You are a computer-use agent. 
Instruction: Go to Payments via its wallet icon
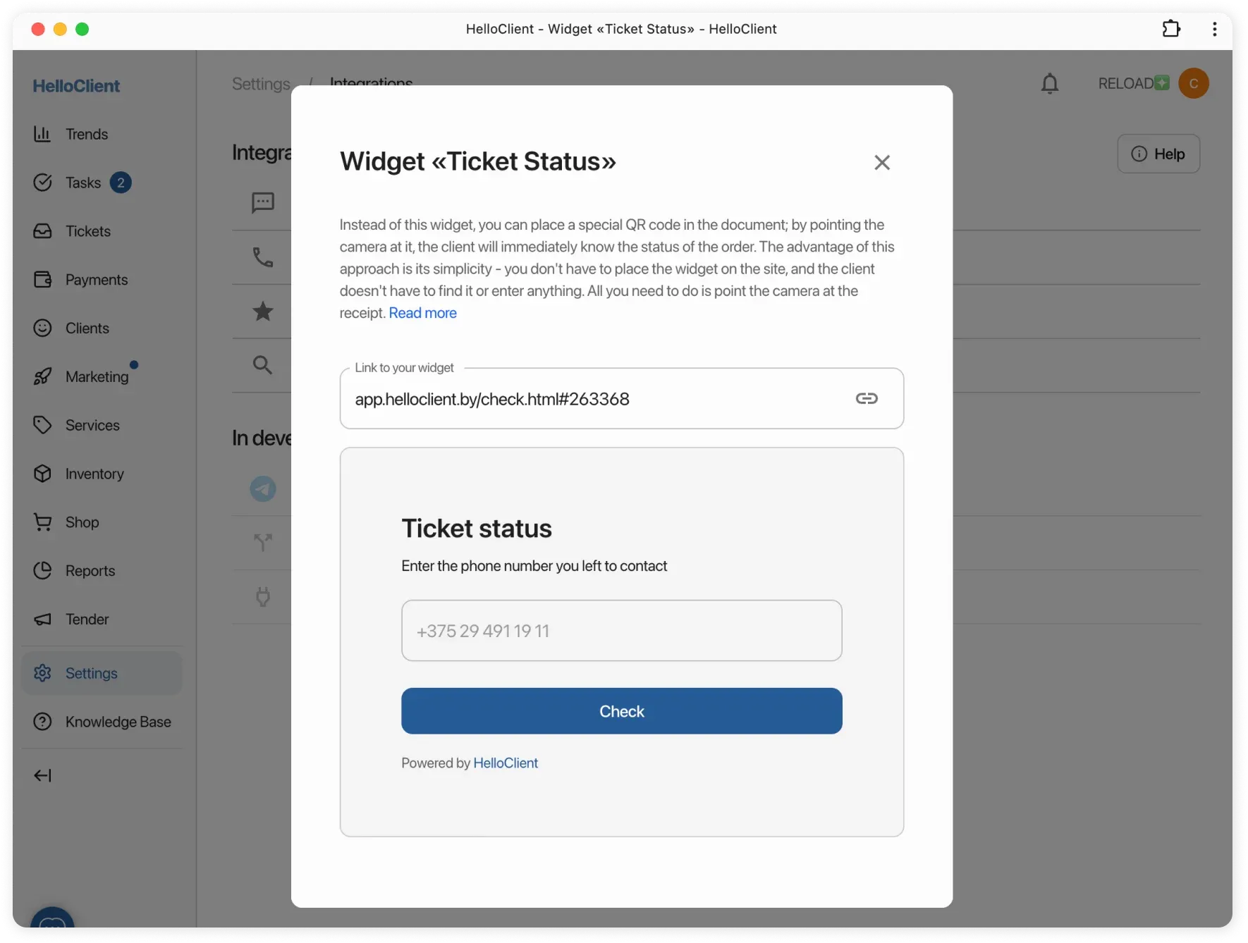pyautogui.click(x=43, y=279)
